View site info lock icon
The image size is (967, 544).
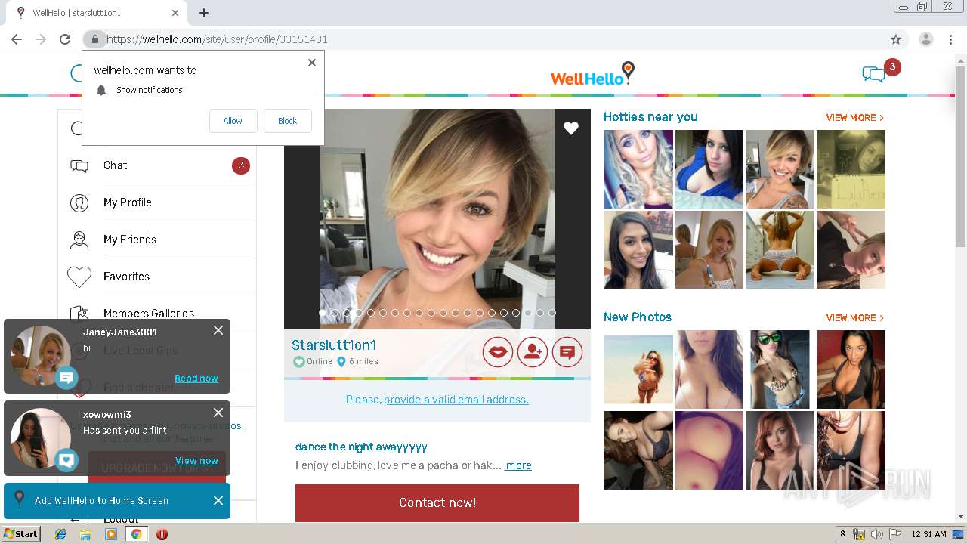point(94,39)
